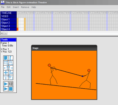Click the blue handle node on the rope

click(x=82, y=76)
